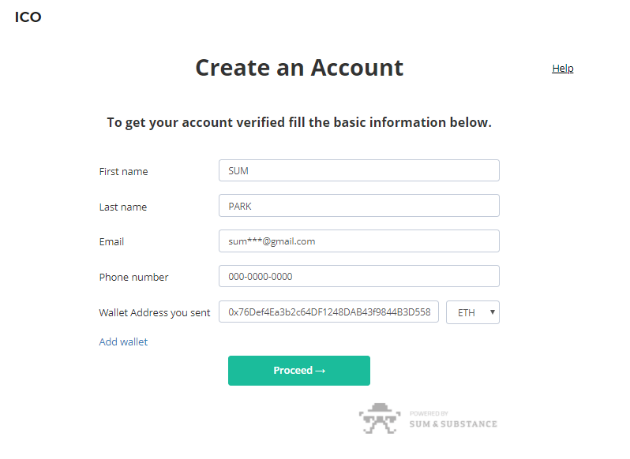Focus the Wallet Address text field
The height and width of the screenshot is (459, 630).
click(328, 312)
